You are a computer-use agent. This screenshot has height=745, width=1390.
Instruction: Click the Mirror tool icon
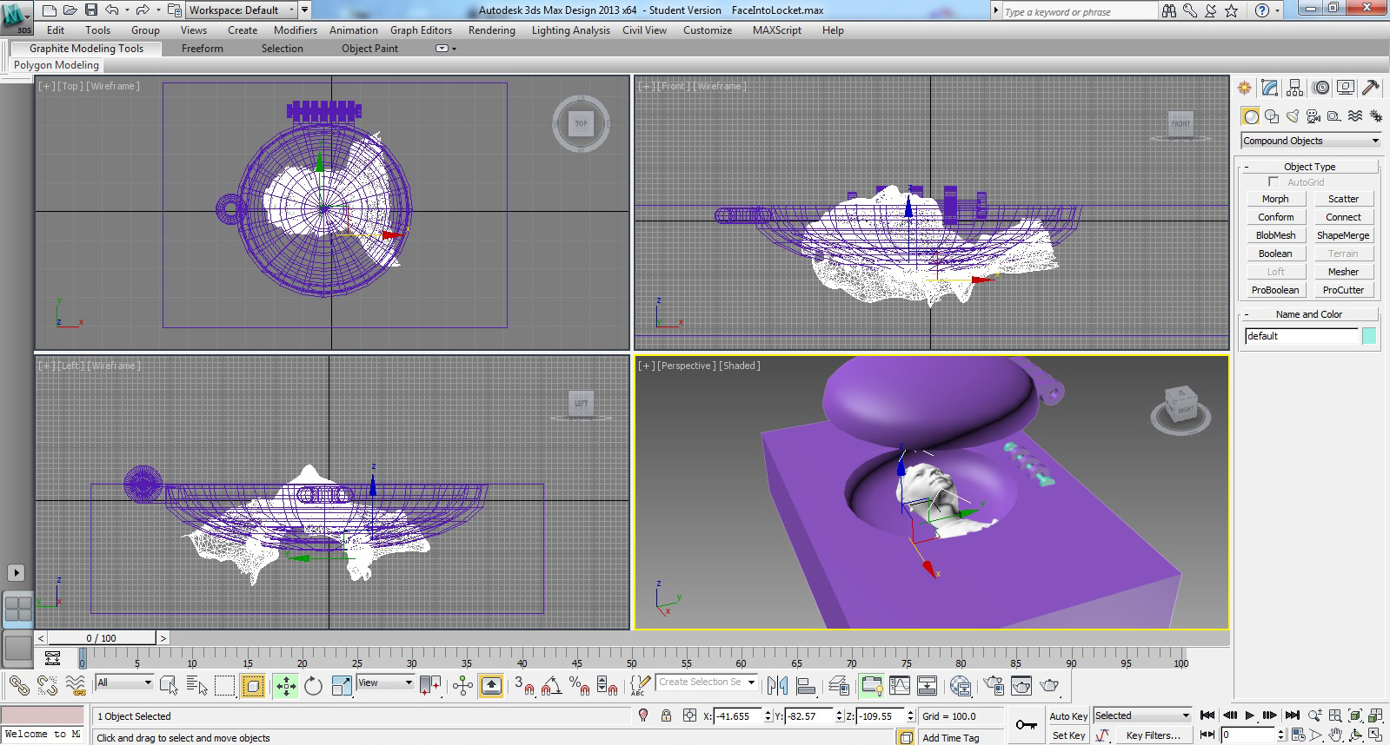click(x=777, y=686)
